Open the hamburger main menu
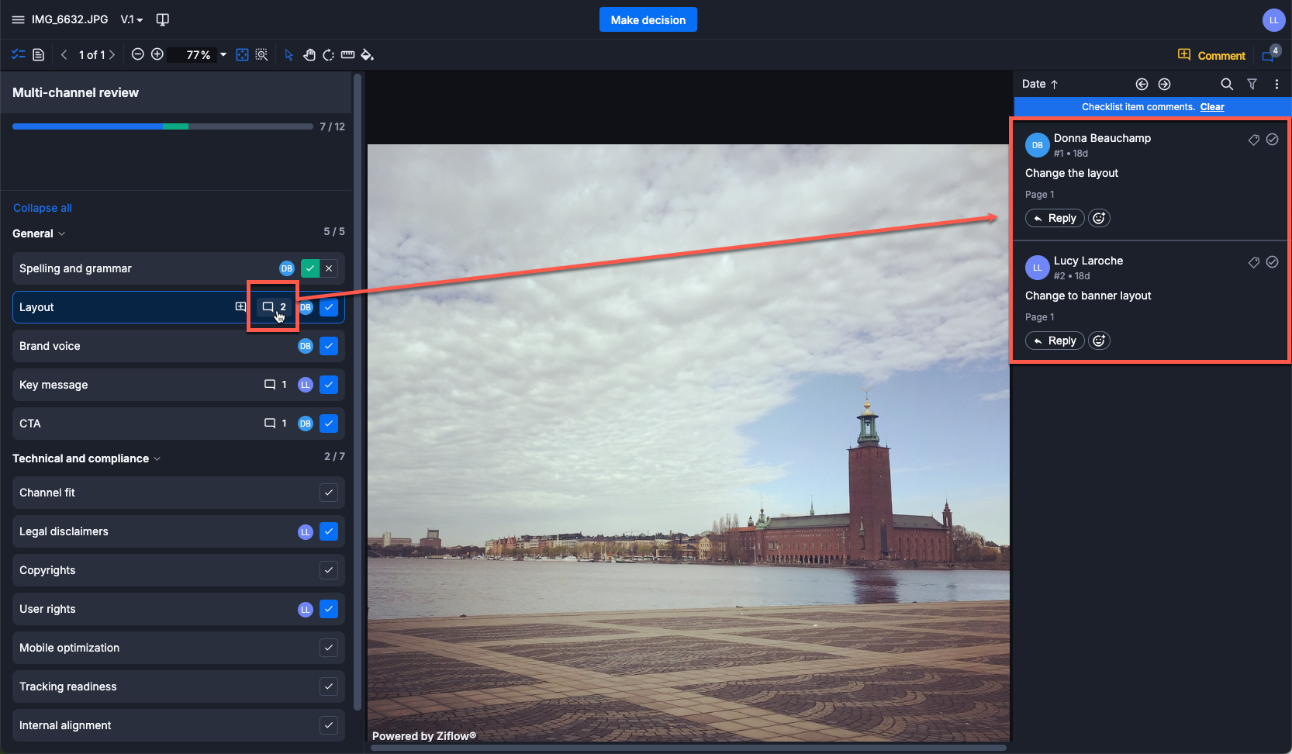Screen dimensions: 1292x754 18,19
